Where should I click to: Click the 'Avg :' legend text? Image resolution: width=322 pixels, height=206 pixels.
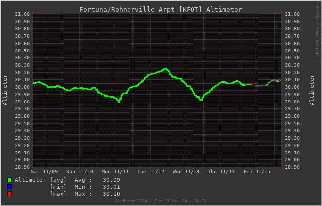click(83, 180)
